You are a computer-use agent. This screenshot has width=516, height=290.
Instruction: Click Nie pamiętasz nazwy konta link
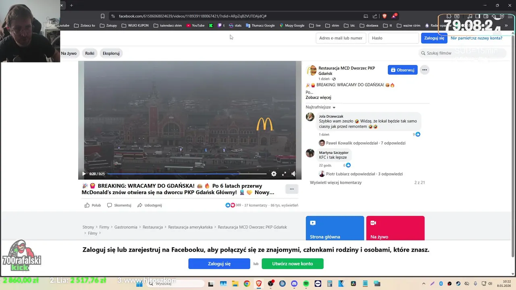[476, 38]
